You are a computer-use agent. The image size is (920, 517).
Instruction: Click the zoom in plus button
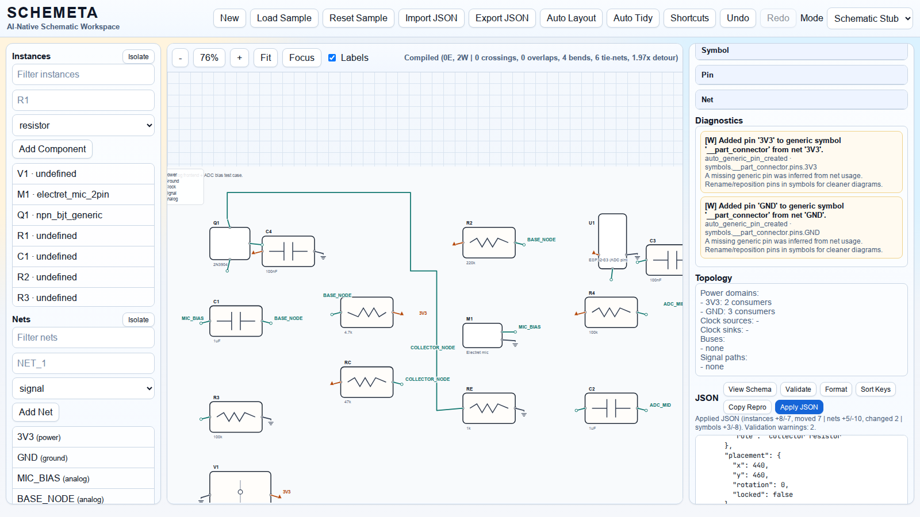point(239,57)
